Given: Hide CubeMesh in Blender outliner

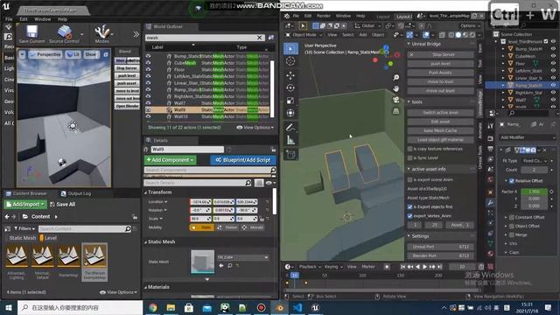Looking at the screenshot, I should 553,56.
